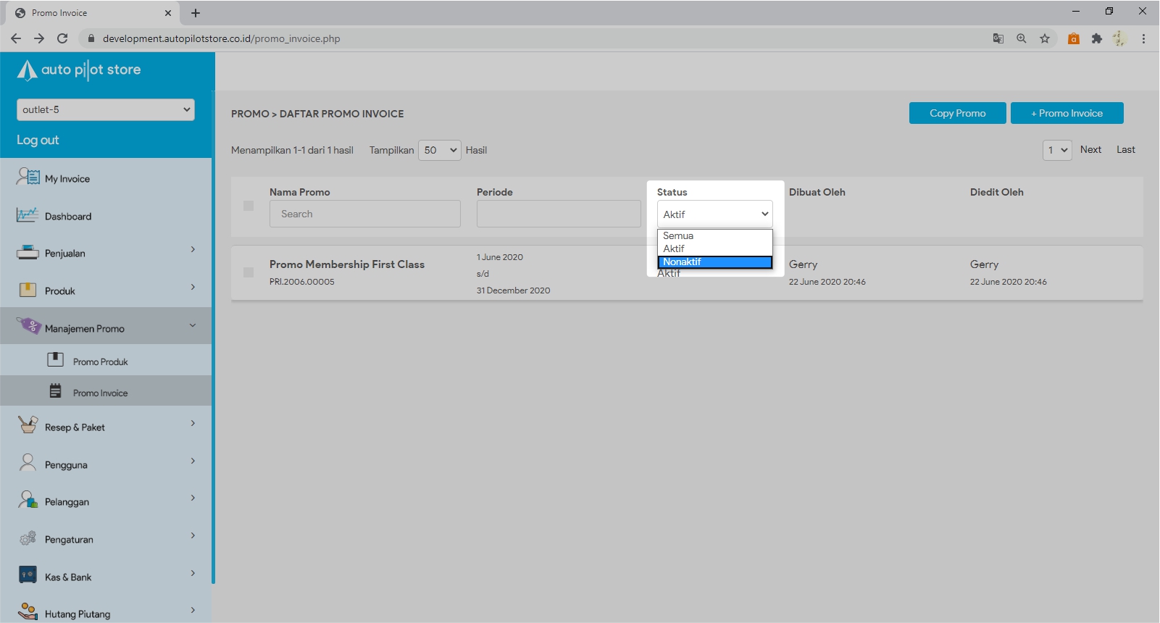Open the Tampilkan 50 results dropdown
This screenshot has height=623, width=1160.
(439, 150)
